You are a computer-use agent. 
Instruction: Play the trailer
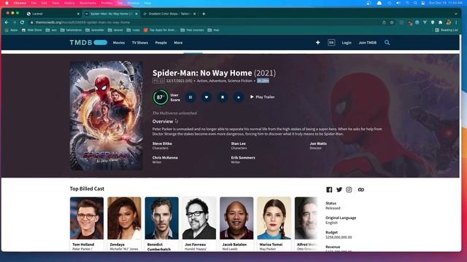coord(263,97)
